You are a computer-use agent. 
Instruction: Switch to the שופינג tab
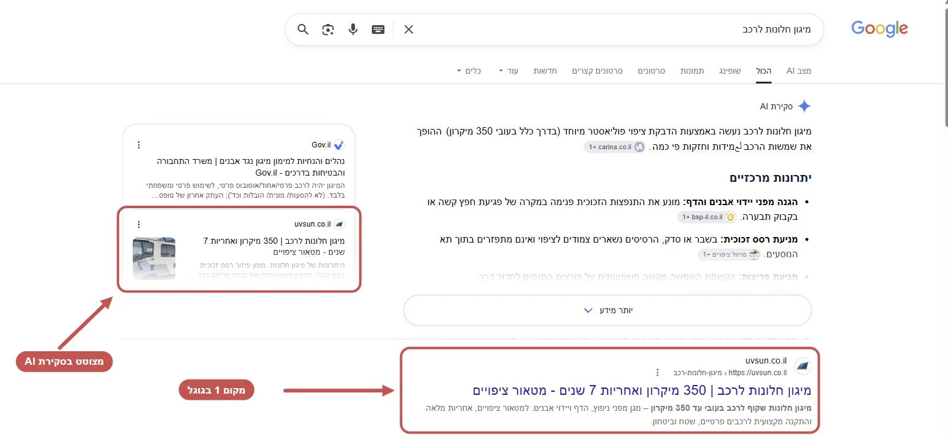730,71
